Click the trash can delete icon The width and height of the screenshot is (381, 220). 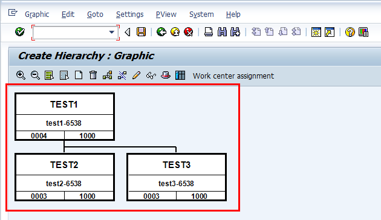coord(93,76)
